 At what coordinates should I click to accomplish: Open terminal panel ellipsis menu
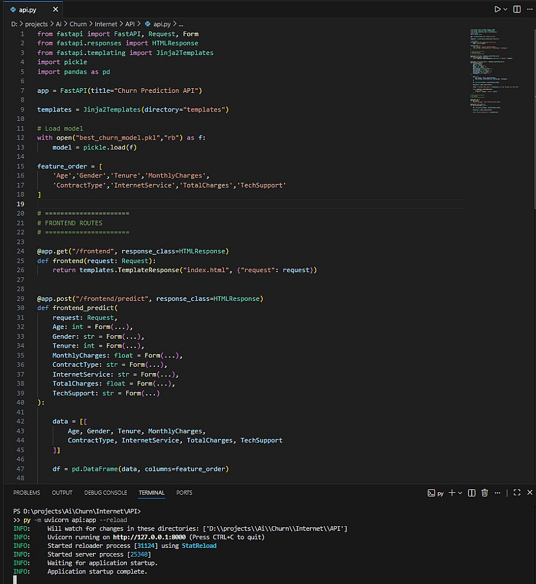[x=497, y=493]
